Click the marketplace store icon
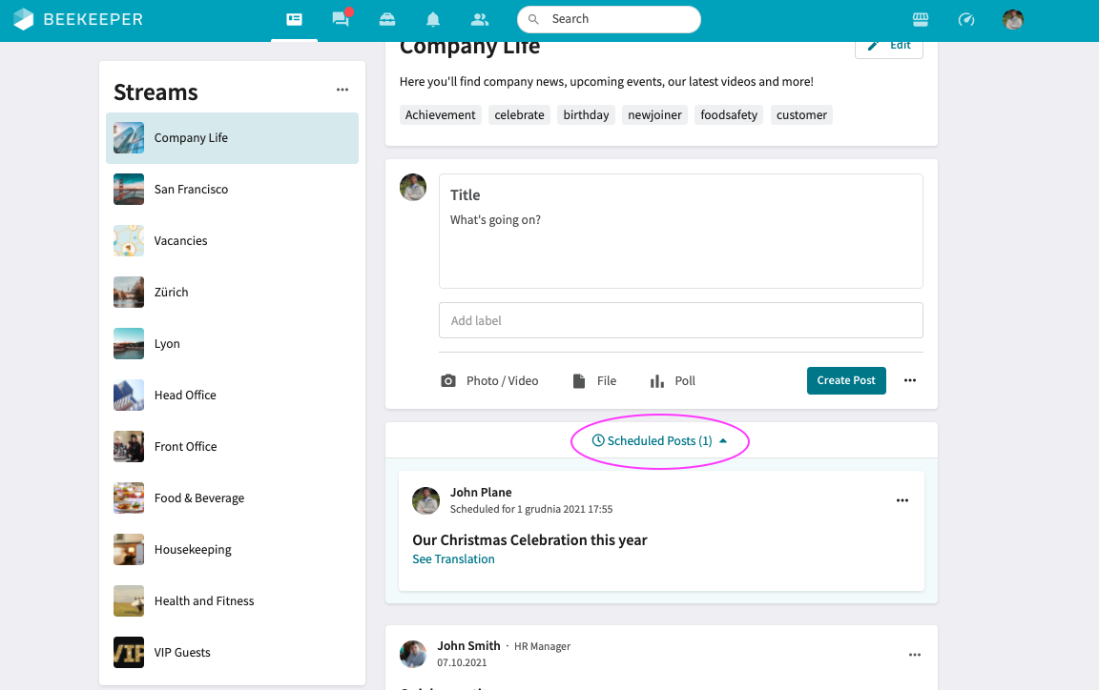The width and height of the screenshot is (1099, 690). pyautogui.click(x=921, y=19)
